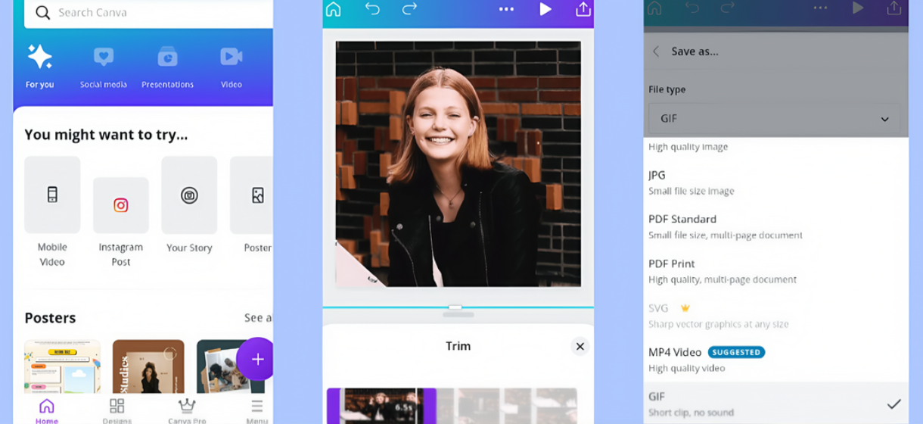This screenshot has width=923, height=424.
Task: Choose the Mobile Video template tile
Action: pos(52,195)
